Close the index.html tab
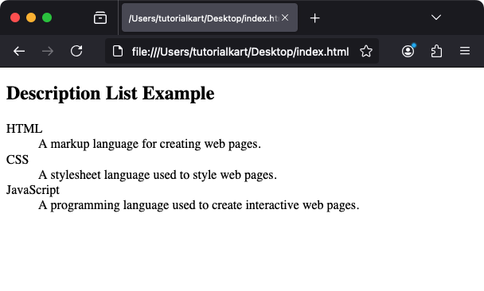This screenshot has width=484, height=291. [x=285, y=17]
